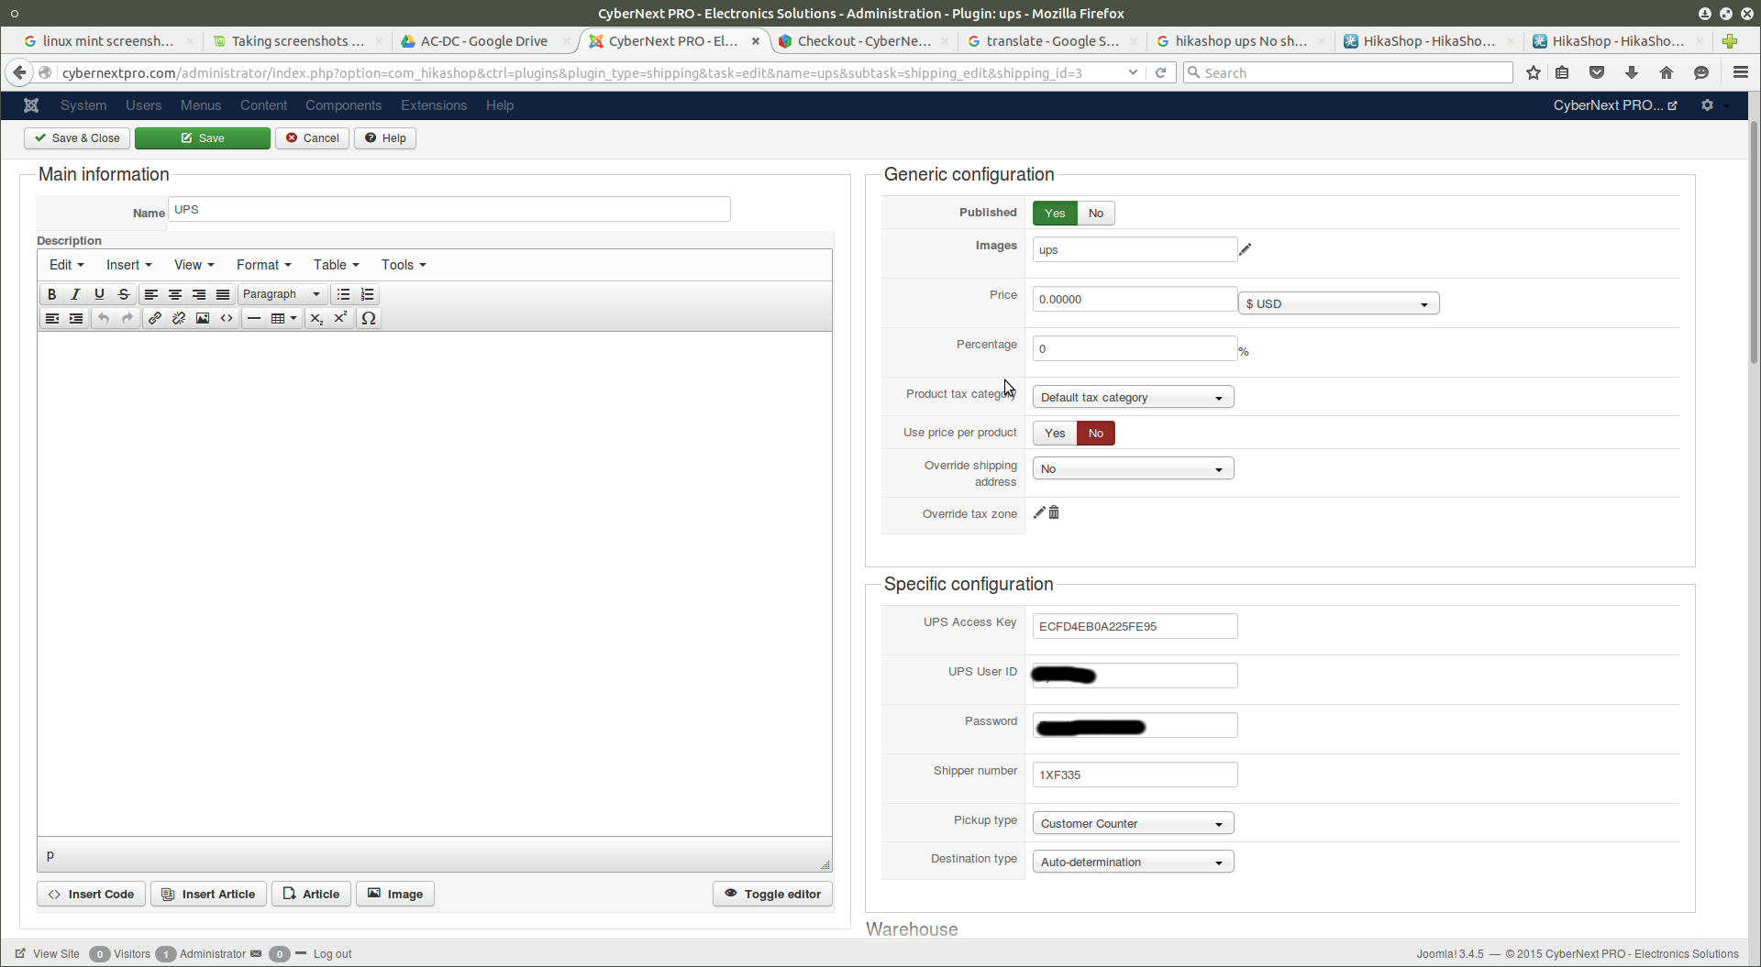Viewport: 1761px width, 967px height.
Task: Insert a numbered list
Action: (x=368, y=294)
